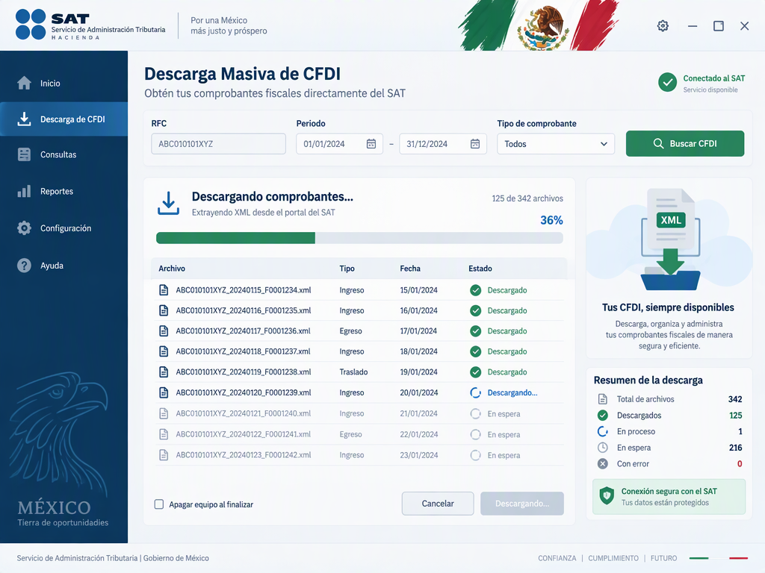Click the 36% progress percentage
Viewport: 765px width, 573px height.
click(551, 220)
